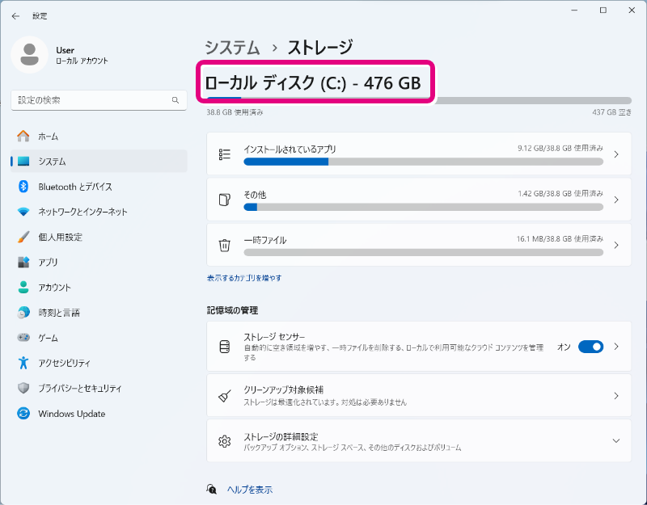Click 表示するカテゴリを増やす link

[x=244, y=278]
